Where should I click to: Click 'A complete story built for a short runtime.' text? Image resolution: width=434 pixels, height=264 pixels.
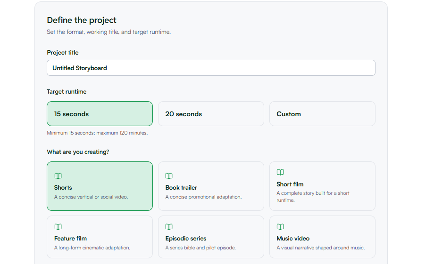(x=313, y=197)
